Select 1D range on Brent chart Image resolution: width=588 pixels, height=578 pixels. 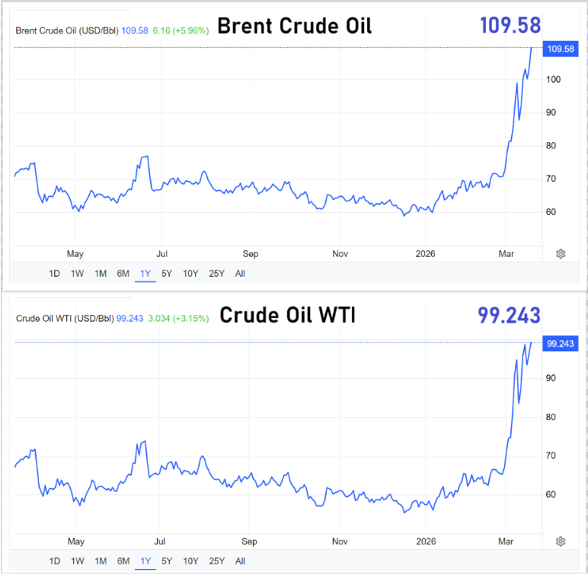(55, 274)
